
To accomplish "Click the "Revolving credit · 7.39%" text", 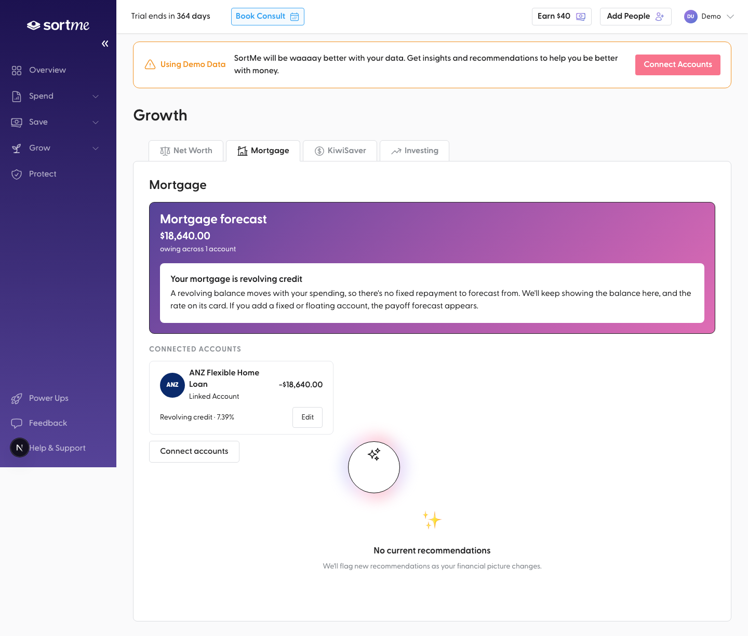I will point(197,417).
